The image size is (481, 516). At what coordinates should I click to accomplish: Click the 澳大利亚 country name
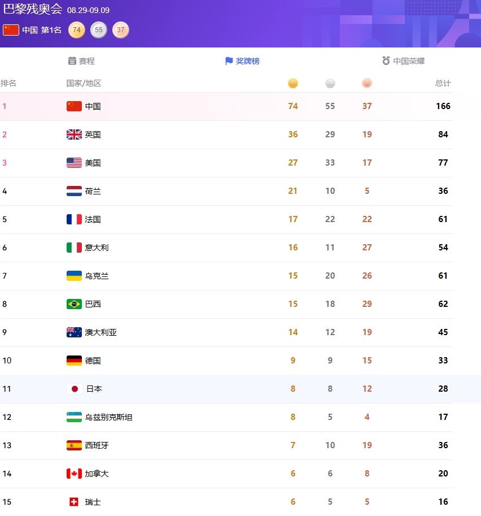pos(100,332)
